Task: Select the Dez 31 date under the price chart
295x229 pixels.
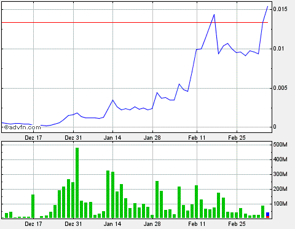Action: (73, 138)
